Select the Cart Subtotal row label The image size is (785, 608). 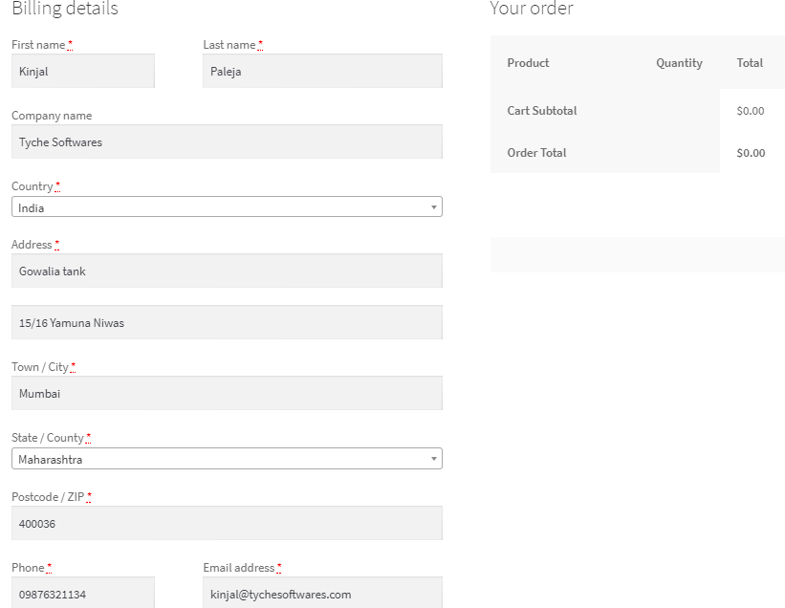(541, 111)
